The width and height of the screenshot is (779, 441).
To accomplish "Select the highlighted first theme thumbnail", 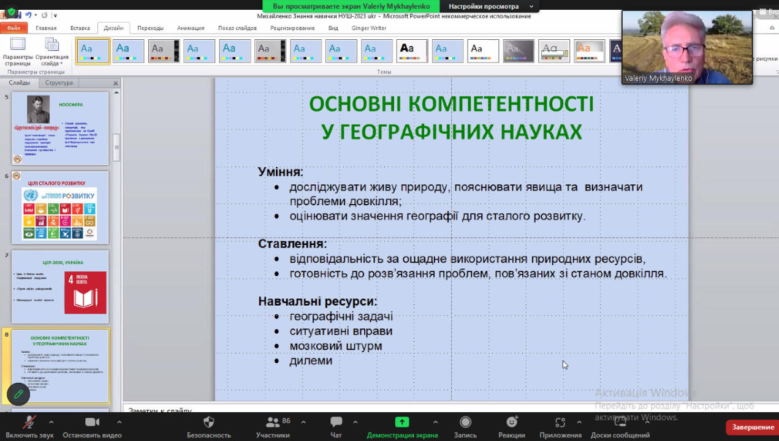I will (94, 51).
